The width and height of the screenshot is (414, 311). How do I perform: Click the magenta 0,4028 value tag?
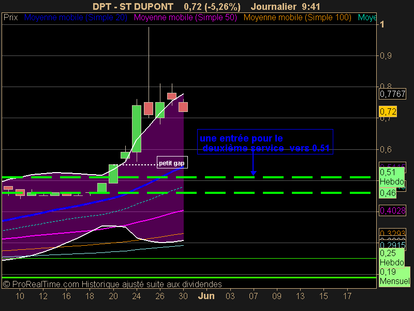[392, 210]
